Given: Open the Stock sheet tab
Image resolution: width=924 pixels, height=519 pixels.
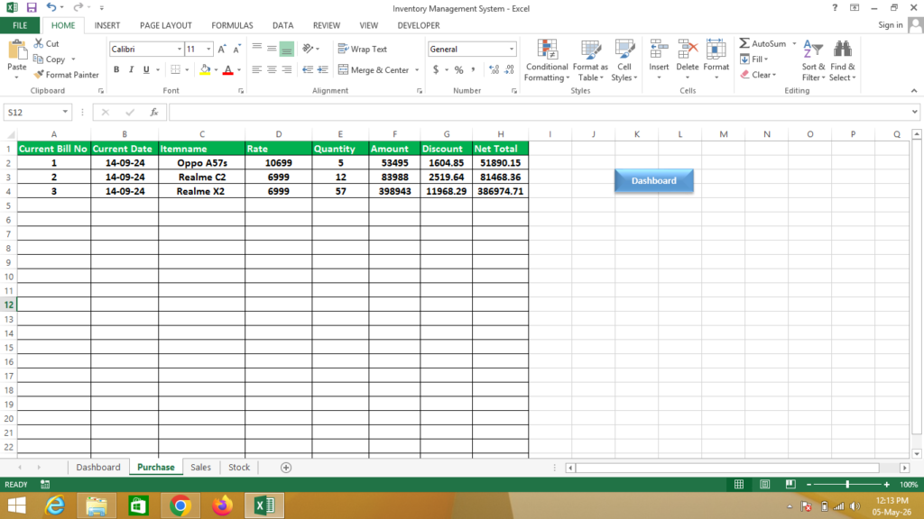Looking at the screenshot, I should (x=238, y=468).
